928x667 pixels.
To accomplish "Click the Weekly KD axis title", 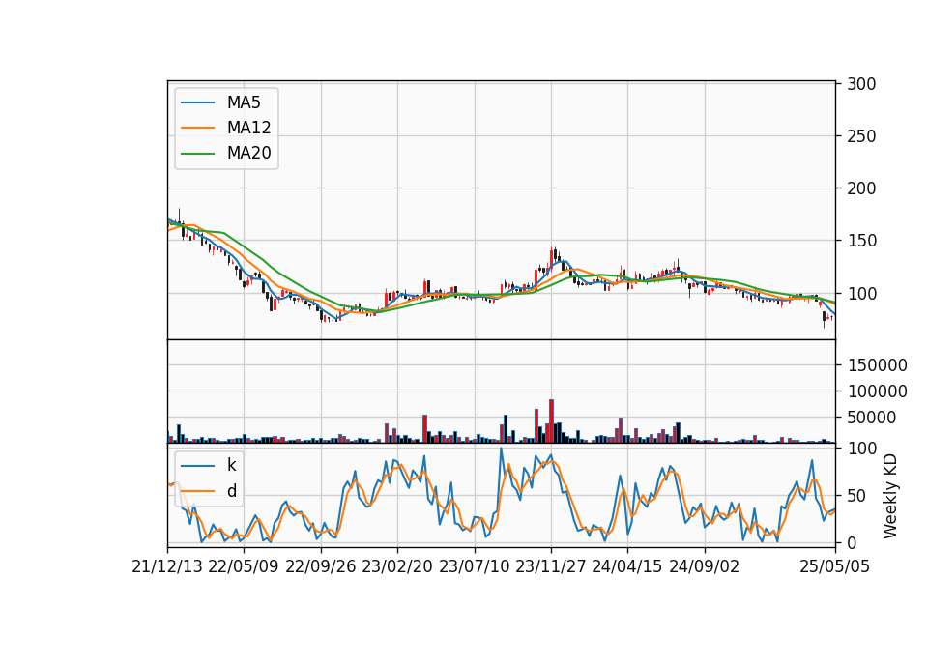I will 890,496.
